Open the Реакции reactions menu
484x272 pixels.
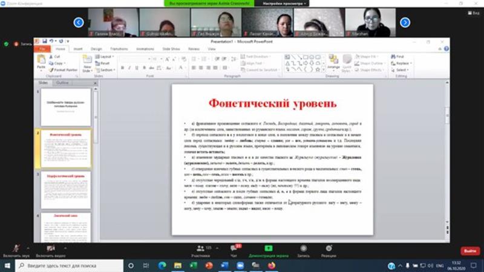coord(329,248)
